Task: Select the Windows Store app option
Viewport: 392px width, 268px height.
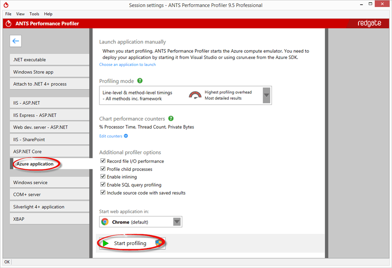Action: pos(49,72)
